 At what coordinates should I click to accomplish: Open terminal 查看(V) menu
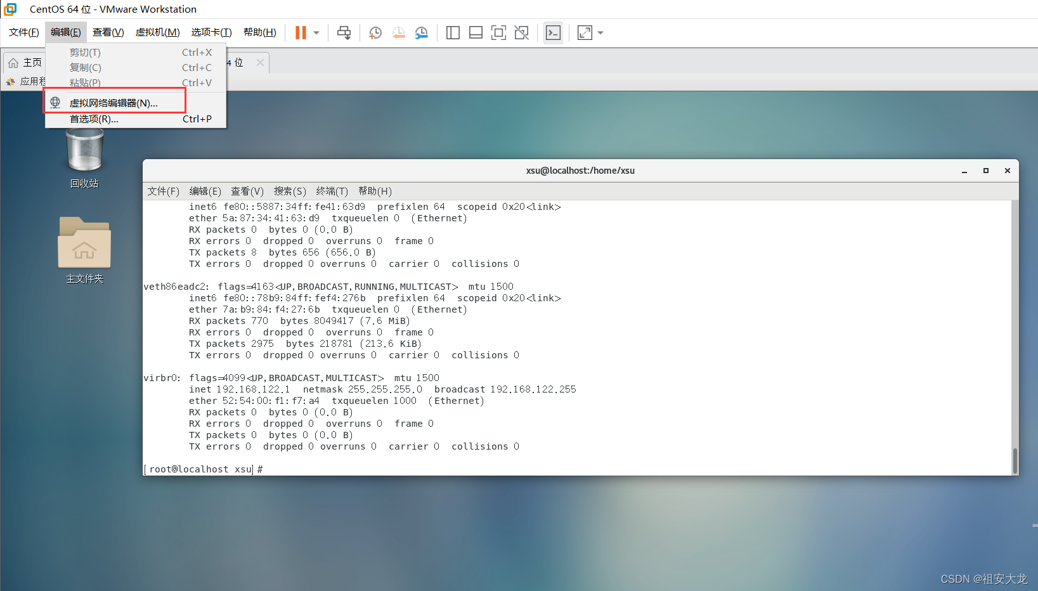click(247, 191)
